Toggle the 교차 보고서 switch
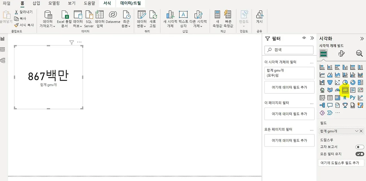366x181 pixels. (360, 147)
